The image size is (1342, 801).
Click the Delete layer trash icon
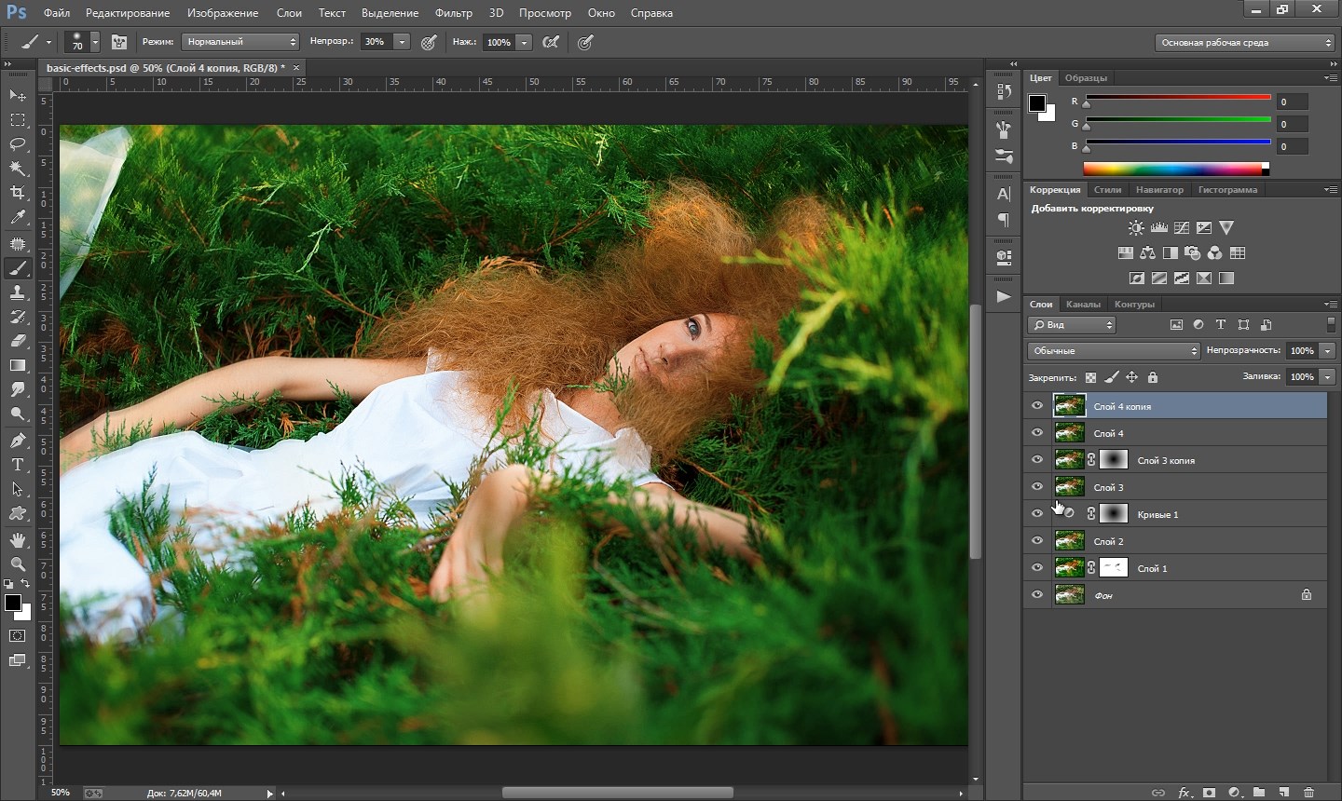pyautogui.click(x=1308, y=793)
